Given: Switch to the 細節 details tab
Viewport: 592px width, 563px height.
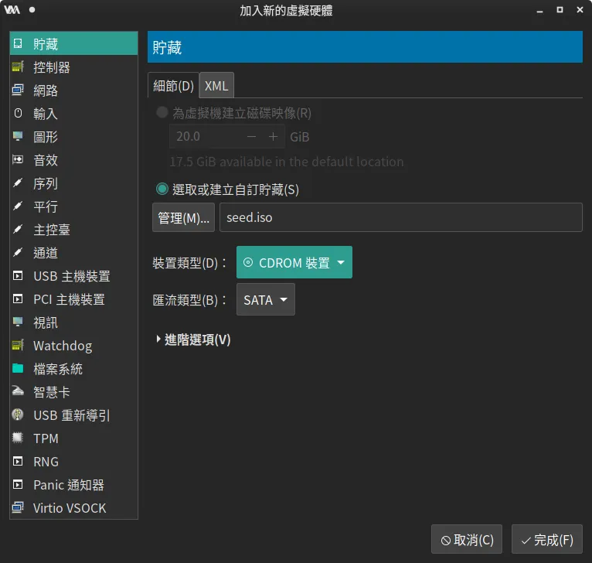Looking at the screenshot, I should coord(173,86).
